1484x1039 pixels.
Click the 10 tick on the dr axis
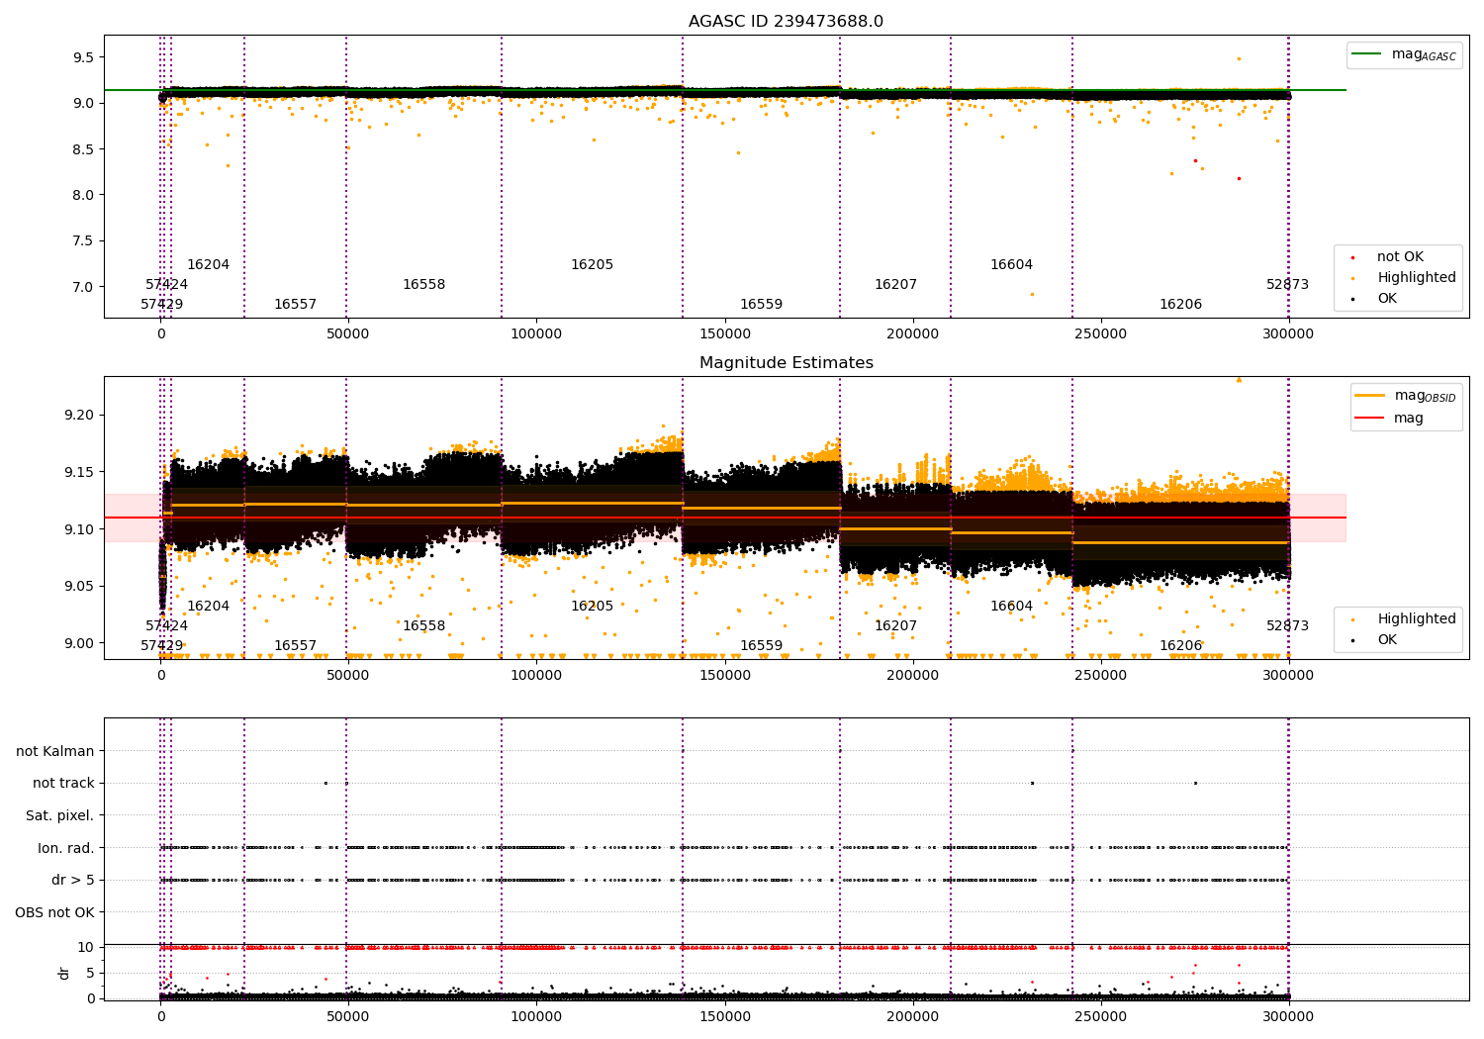tap(86, 947)
